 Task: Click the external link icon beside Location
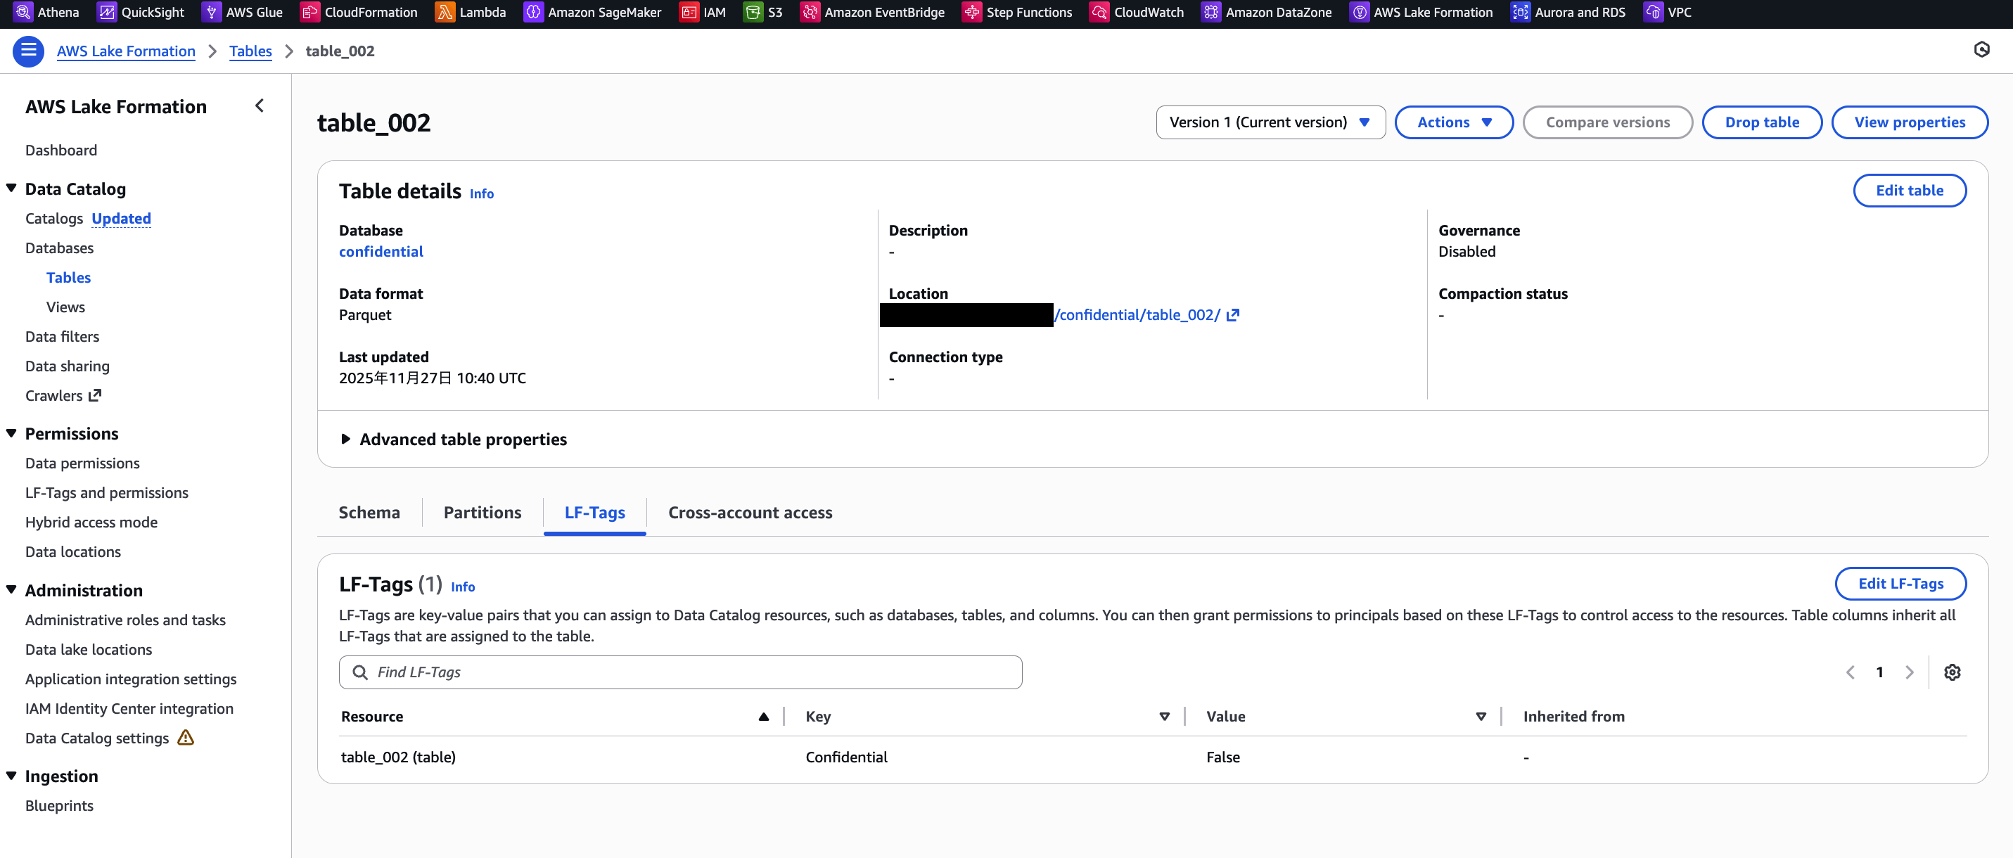[x=1233, y=315]
